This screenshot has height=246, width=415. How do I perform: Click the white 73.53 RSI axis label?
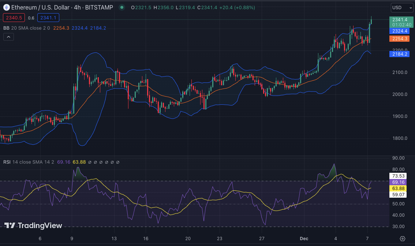coord(398,176)
